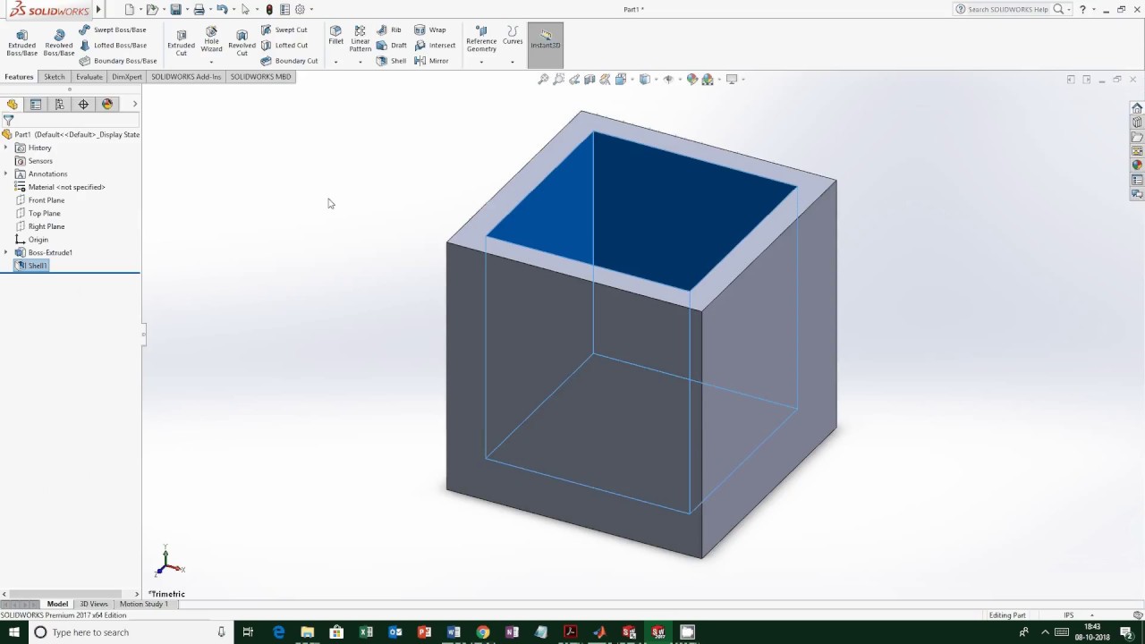This screenshot has width=1145, height=644.
Task: Open the Hole Wizard tool
Action: coord(211,38)
